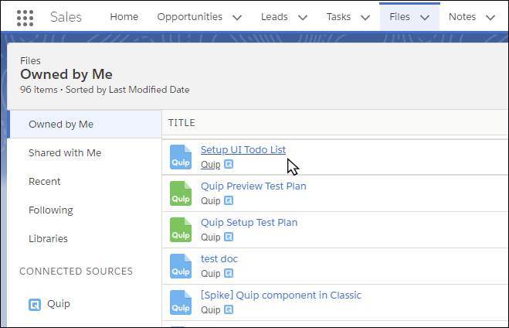509x328 pixels.
Task: Click the CONNECTED SOURCES heading
Action: 76,271
